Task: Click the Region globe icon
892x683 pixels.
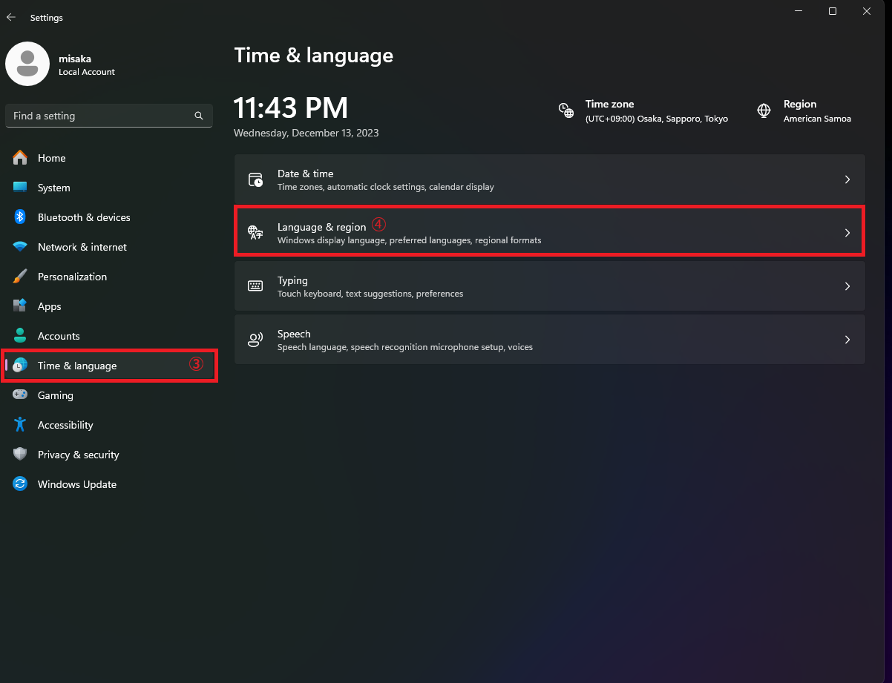Action: click(764, 110)
